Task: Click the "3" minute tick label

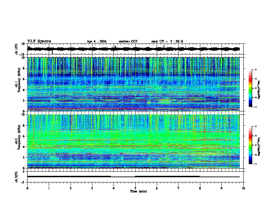Action: tap(92, 188)
